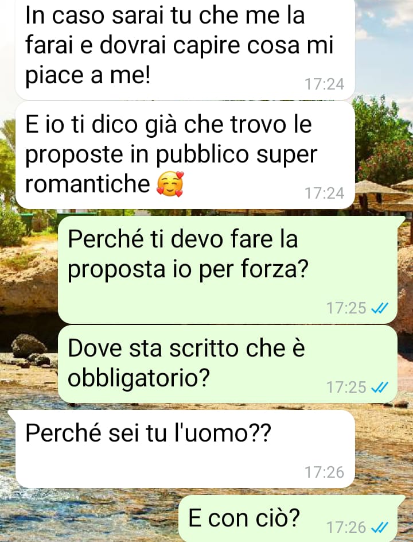The width and height of the screenshot is (413, 542).
Task: Tap 17:25 timestamp beside 'obbligatorio?'
Action: 346,388
